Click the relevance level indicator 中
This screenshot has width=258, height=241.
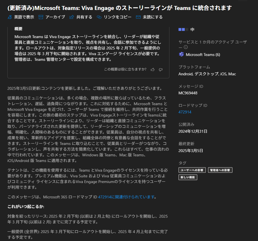[x=192, y=30]
